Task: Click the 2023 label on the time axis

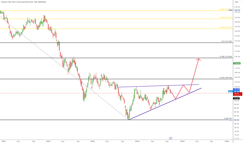Action: pos(93,141)
